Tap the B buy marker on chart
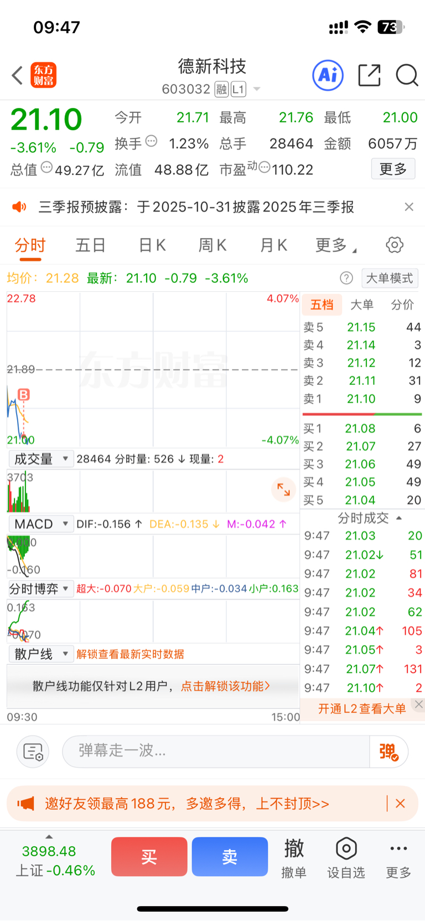The width and height of the screenshot is (425, 921). [x=23, y=394]
